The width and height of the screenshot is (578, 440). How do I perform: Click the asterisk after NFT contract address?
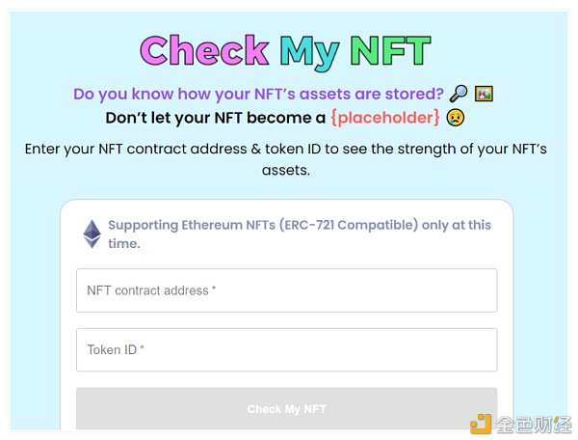[214, 289]
